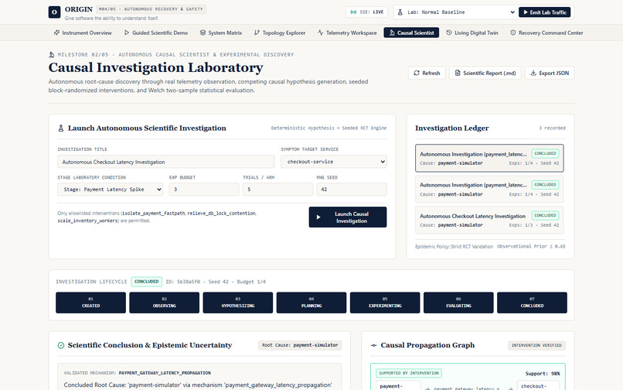Click the 05 EXPERIMENTING lifecycle step
The image size is (623, 390).
[385, 303]
